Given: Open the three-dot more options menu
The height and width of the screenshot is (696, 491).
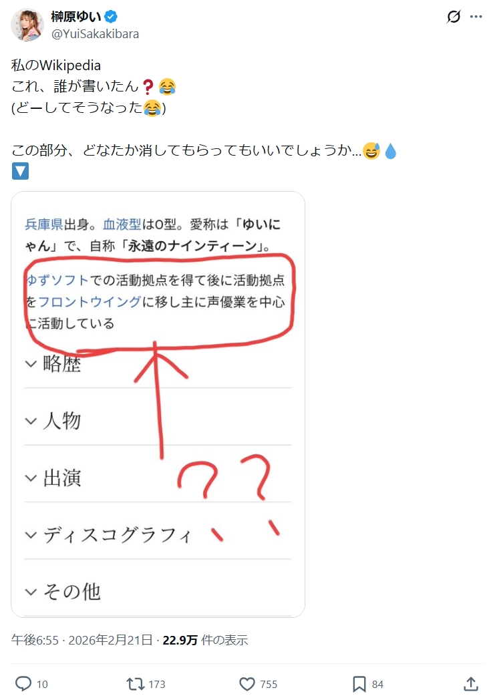Looking at the screenshot, I should tap(476, 17).
